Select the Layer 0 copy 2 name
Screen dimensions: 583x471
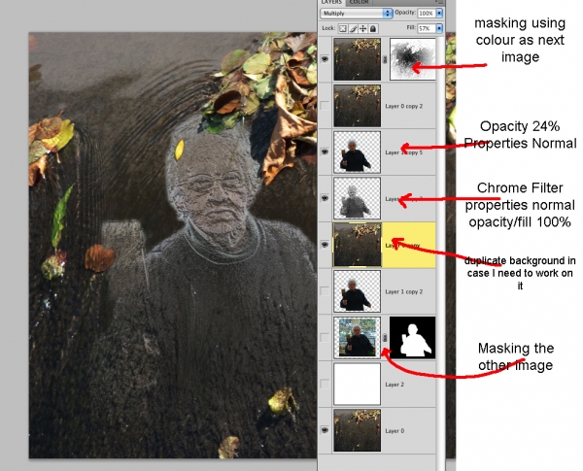(x=404, y=106)
